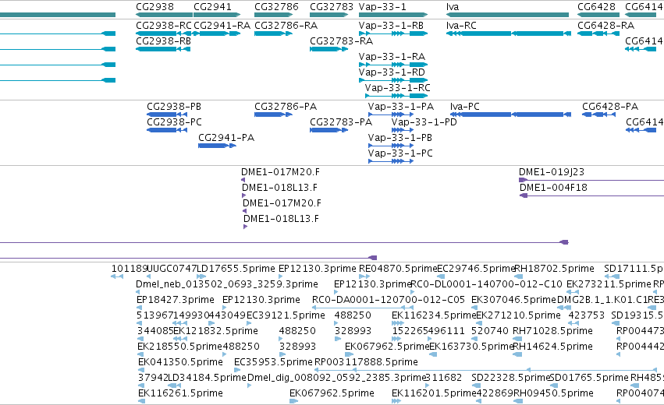664x405 pixels.
Task: Select EST SD22328.5prime
Action: click(x=510, y=378)
